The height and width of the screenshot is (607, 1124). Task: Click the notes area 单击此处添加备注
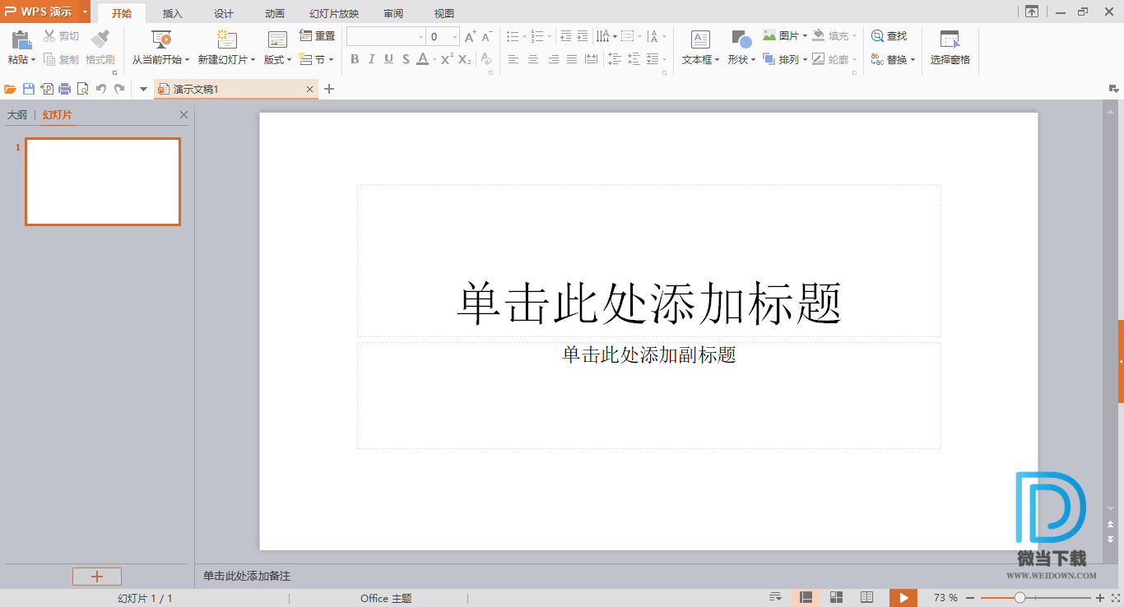[248, 576]
